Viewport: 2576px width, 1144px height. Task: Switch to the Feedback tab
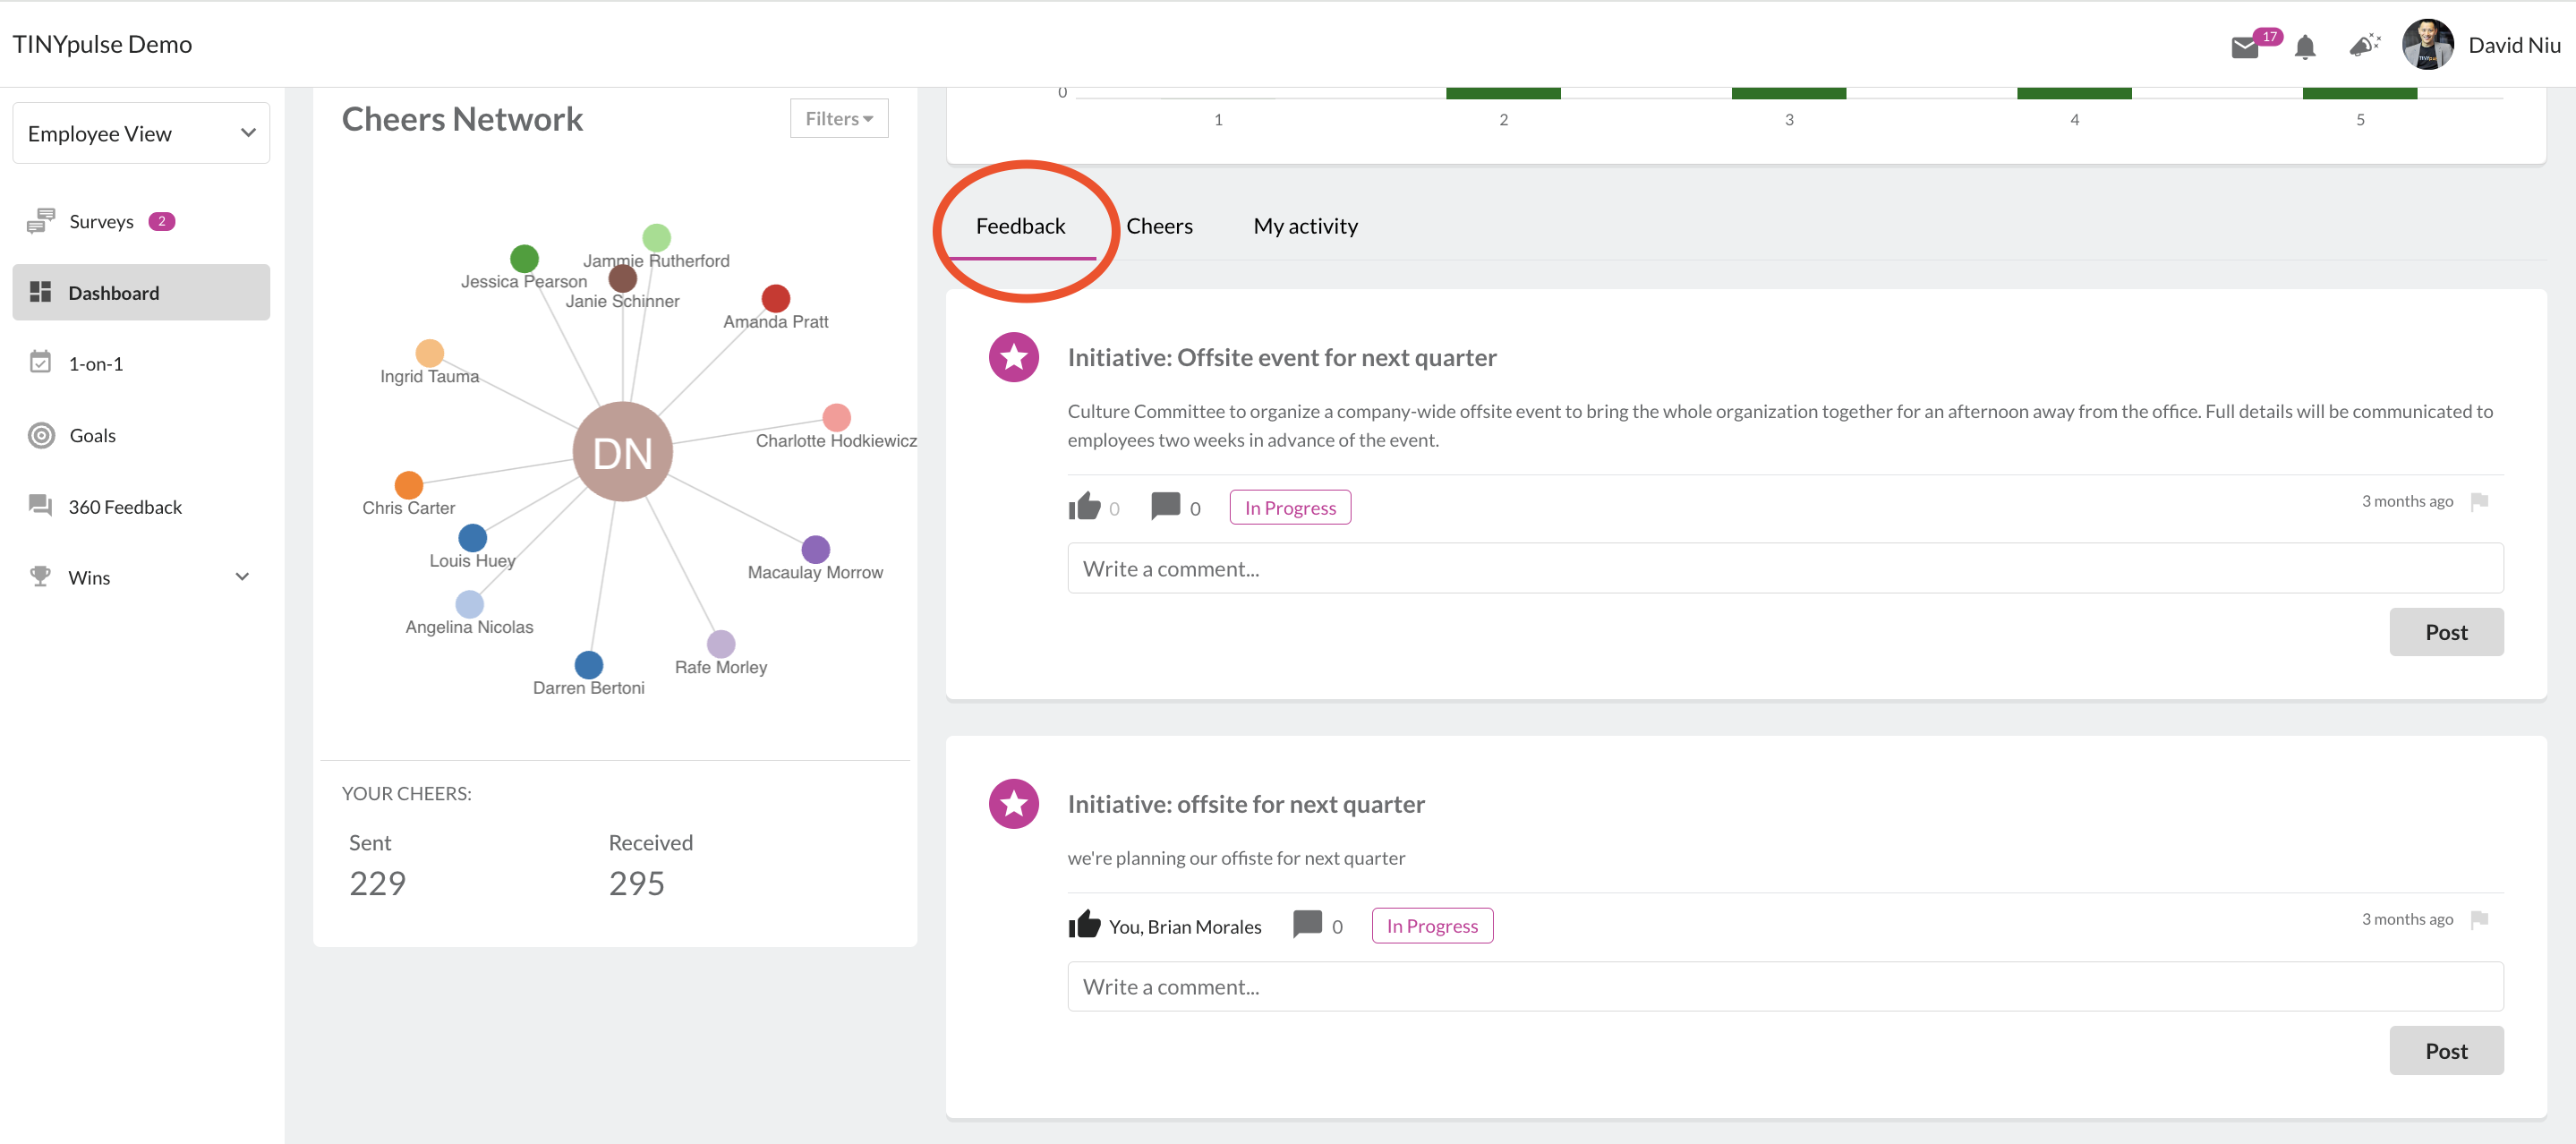pyautogui.click(x=1020, y=226)
